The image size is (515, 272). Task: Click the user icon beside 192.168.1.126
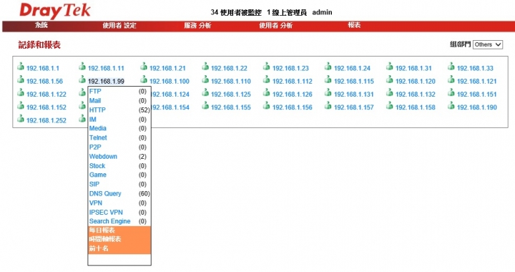[x=266, y=92]
